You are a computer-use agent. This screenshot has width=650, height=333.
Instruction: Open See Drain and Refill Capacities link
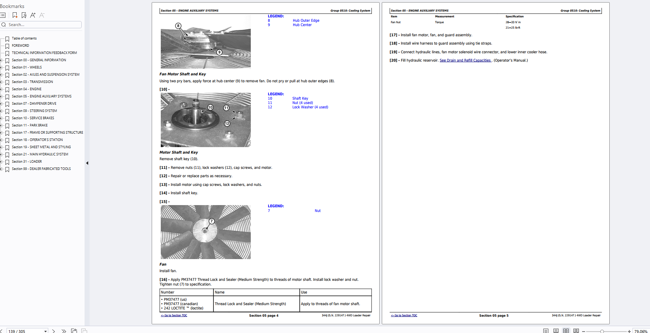pyautogui.click(x=465, y=61)
